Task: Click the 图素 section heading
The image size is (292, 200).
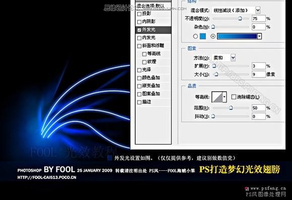Action: tap(192, 48)
